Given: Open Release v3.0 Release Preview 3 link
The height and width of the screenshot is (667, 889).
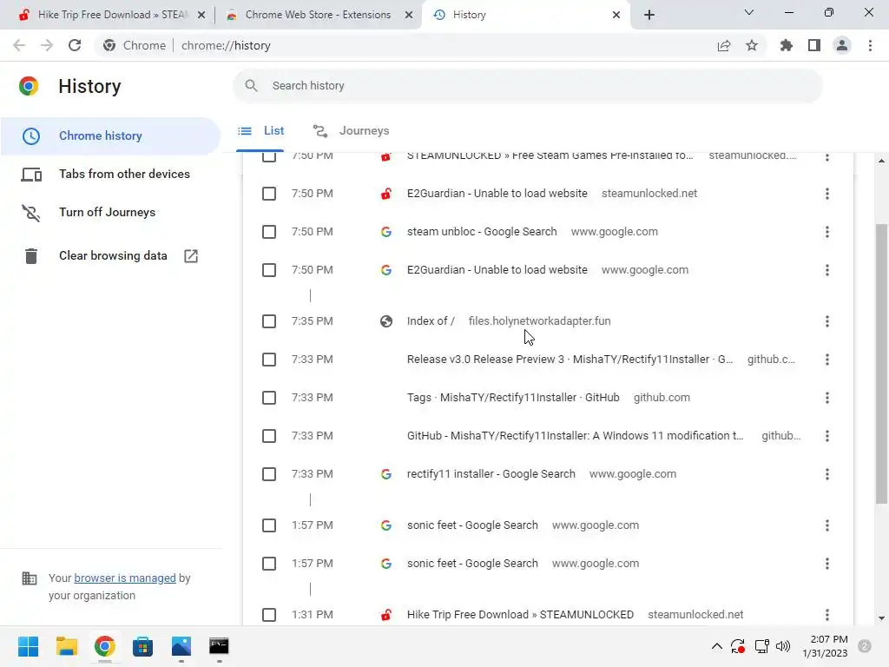Looking at the screenshot, I should [x=570, y=360].
